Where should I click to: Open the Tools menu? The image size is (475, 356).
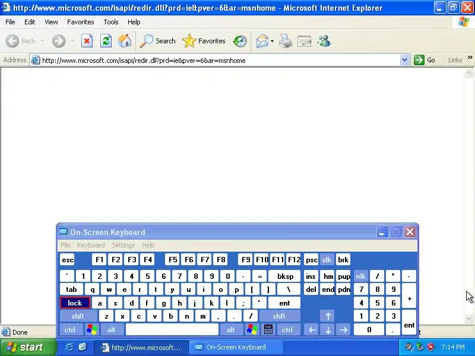point(111,22)
